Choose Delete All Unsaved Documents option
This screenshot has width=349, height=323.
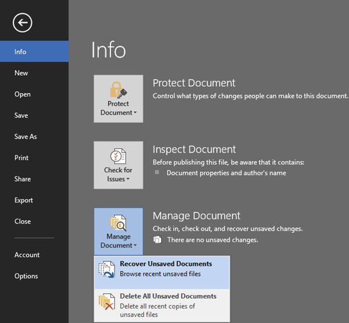click(x=168, y=301)
